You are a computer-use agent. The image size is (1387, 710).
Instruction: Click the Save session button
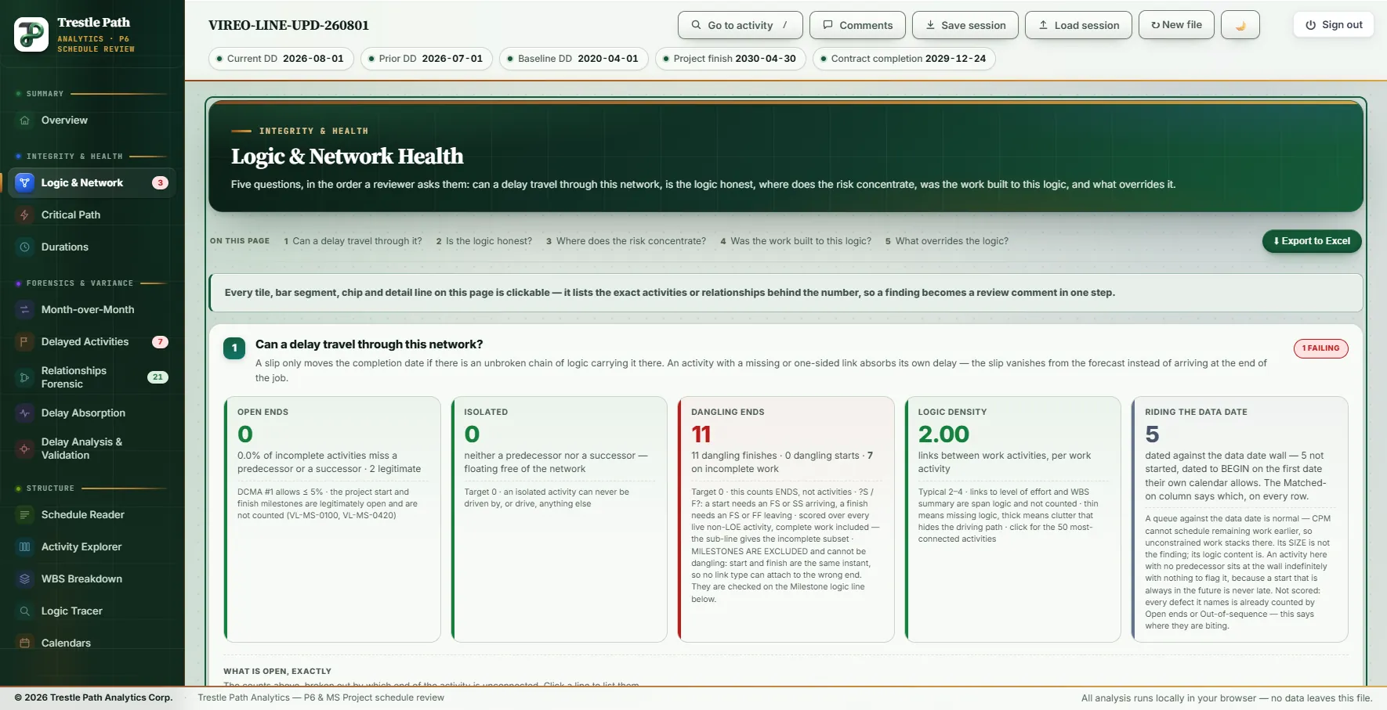[965, 25]
